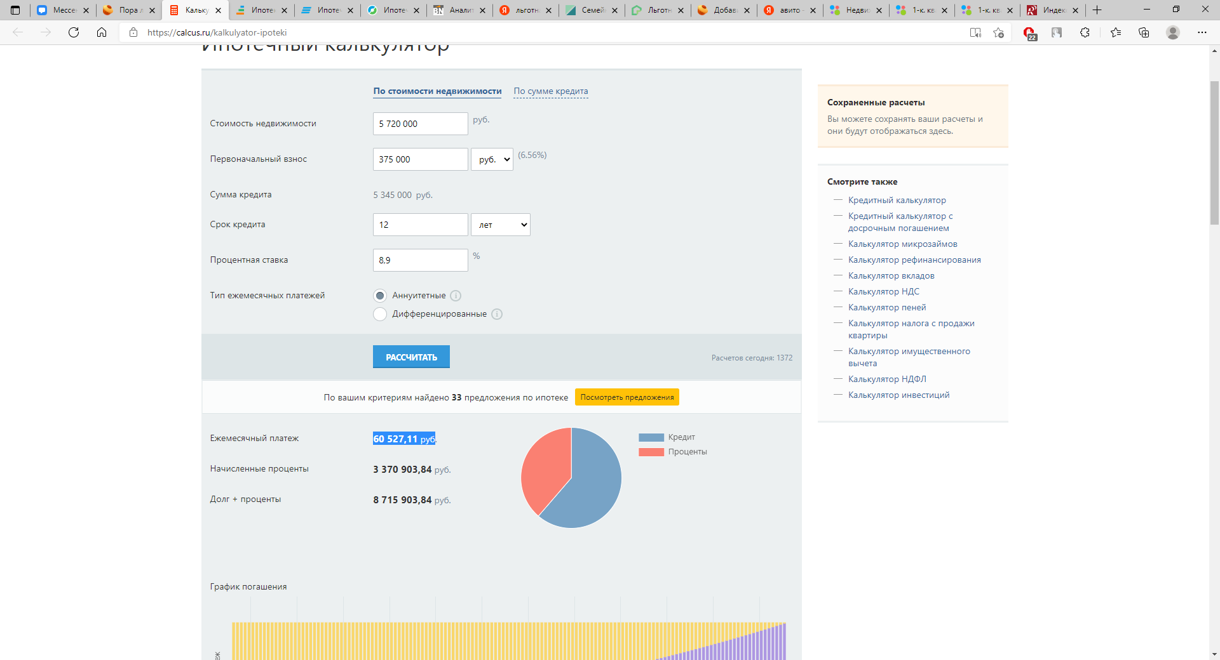Open loan term unit dropdown 'лет'

pos(501,225)
